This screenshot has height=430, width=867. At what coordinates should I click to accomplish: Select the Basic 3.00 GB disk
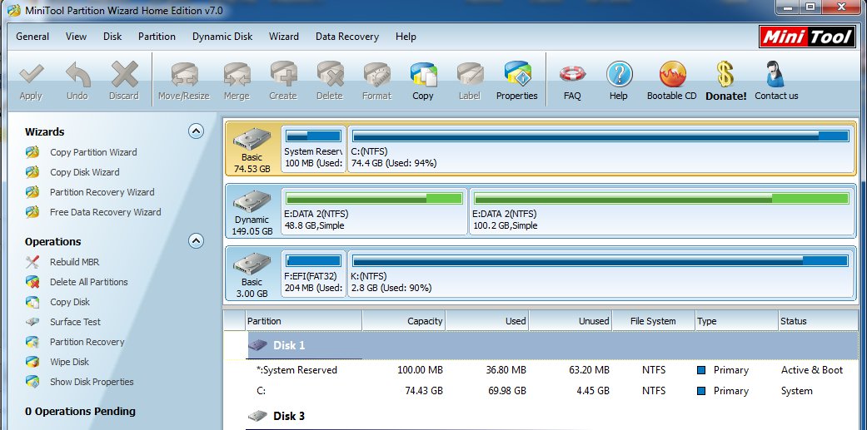(252, 274)
